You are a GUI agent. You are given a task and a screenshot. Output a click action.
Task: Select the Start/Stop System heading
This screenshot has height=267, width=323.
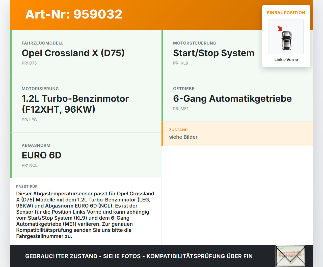click(213, 53)
